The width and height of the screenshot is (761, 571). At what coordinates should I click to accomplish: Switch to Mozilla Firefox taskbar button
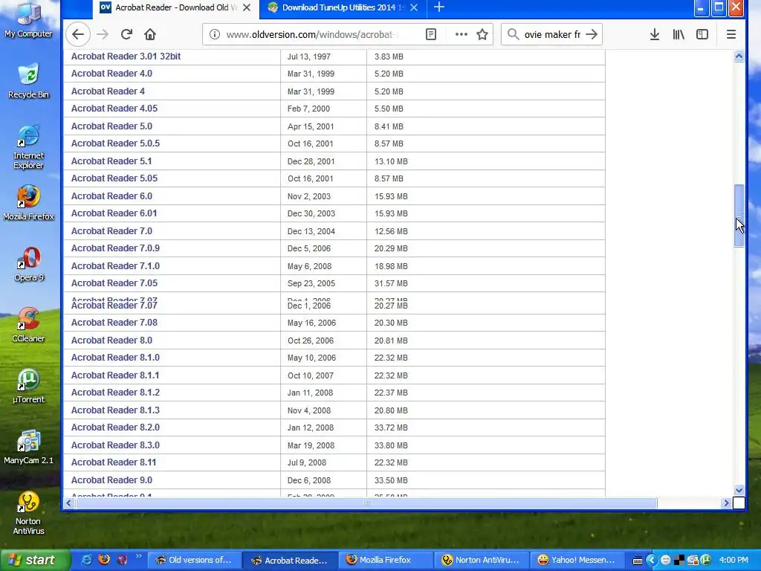pyautogui.click(x=386, y=560)
